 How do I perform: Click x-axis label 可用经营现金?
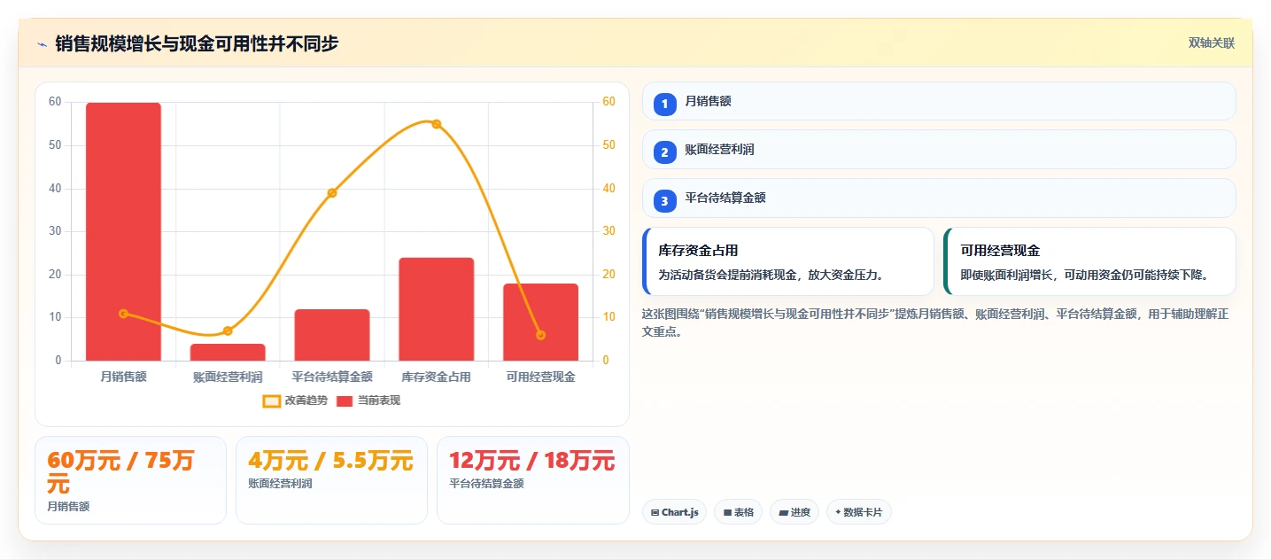tap(541, 377)
